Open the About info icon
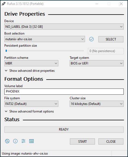 coord(15,141)
